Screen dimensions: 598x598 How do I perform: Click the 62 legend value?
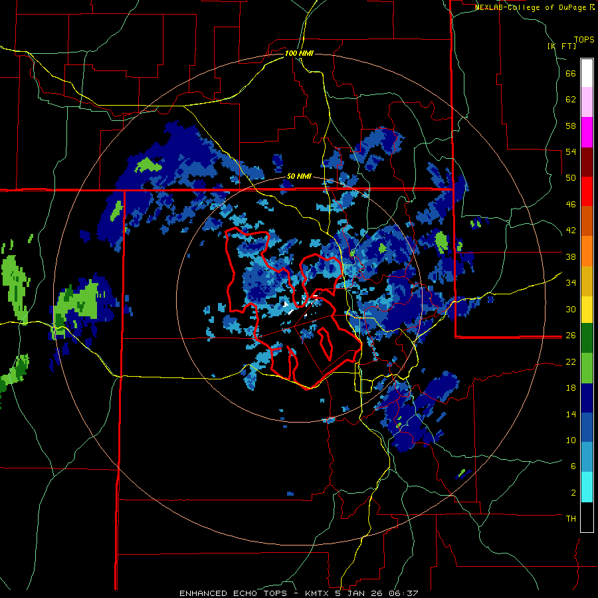(x=571, y=100)
